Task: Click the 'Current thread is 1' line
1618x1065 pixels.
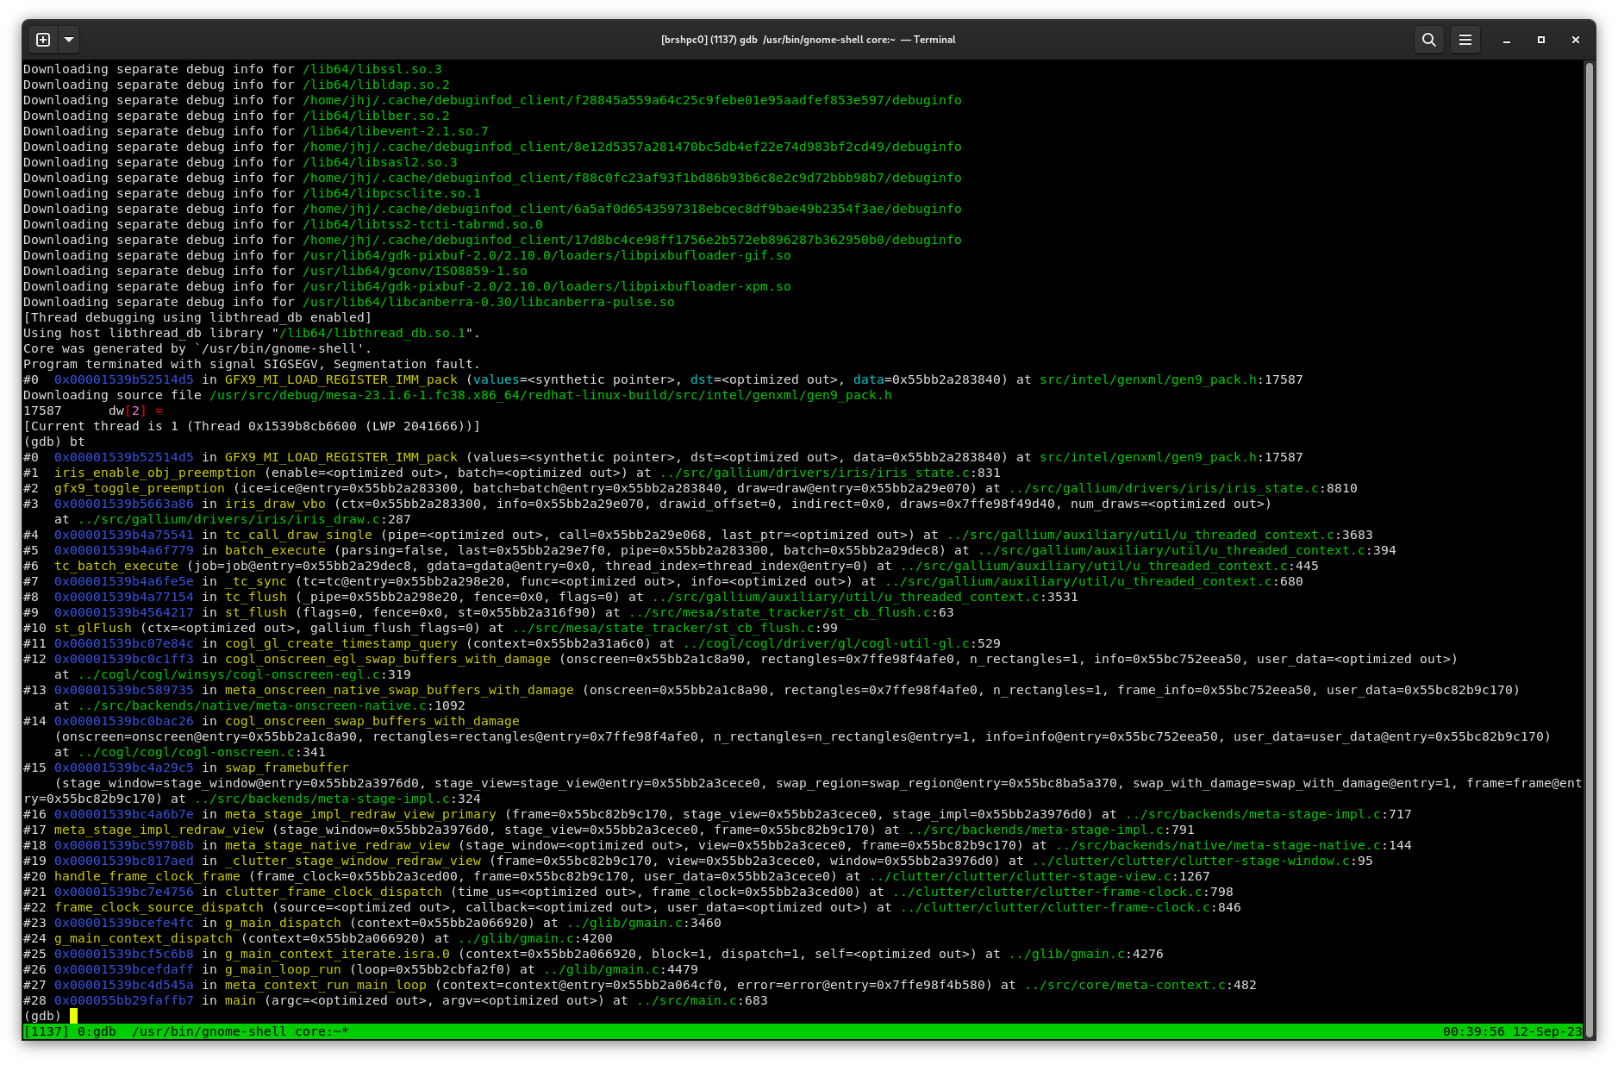Action: pos(252,426)
